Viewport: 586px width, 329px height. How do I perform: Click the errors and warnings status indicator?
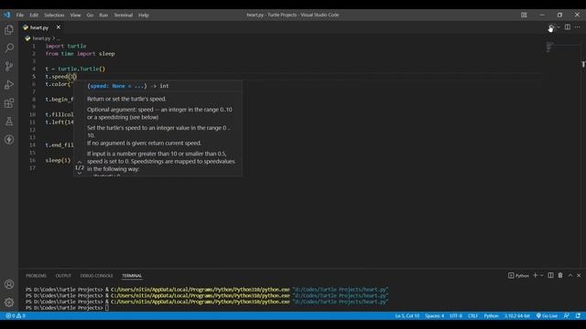[16, 315]
